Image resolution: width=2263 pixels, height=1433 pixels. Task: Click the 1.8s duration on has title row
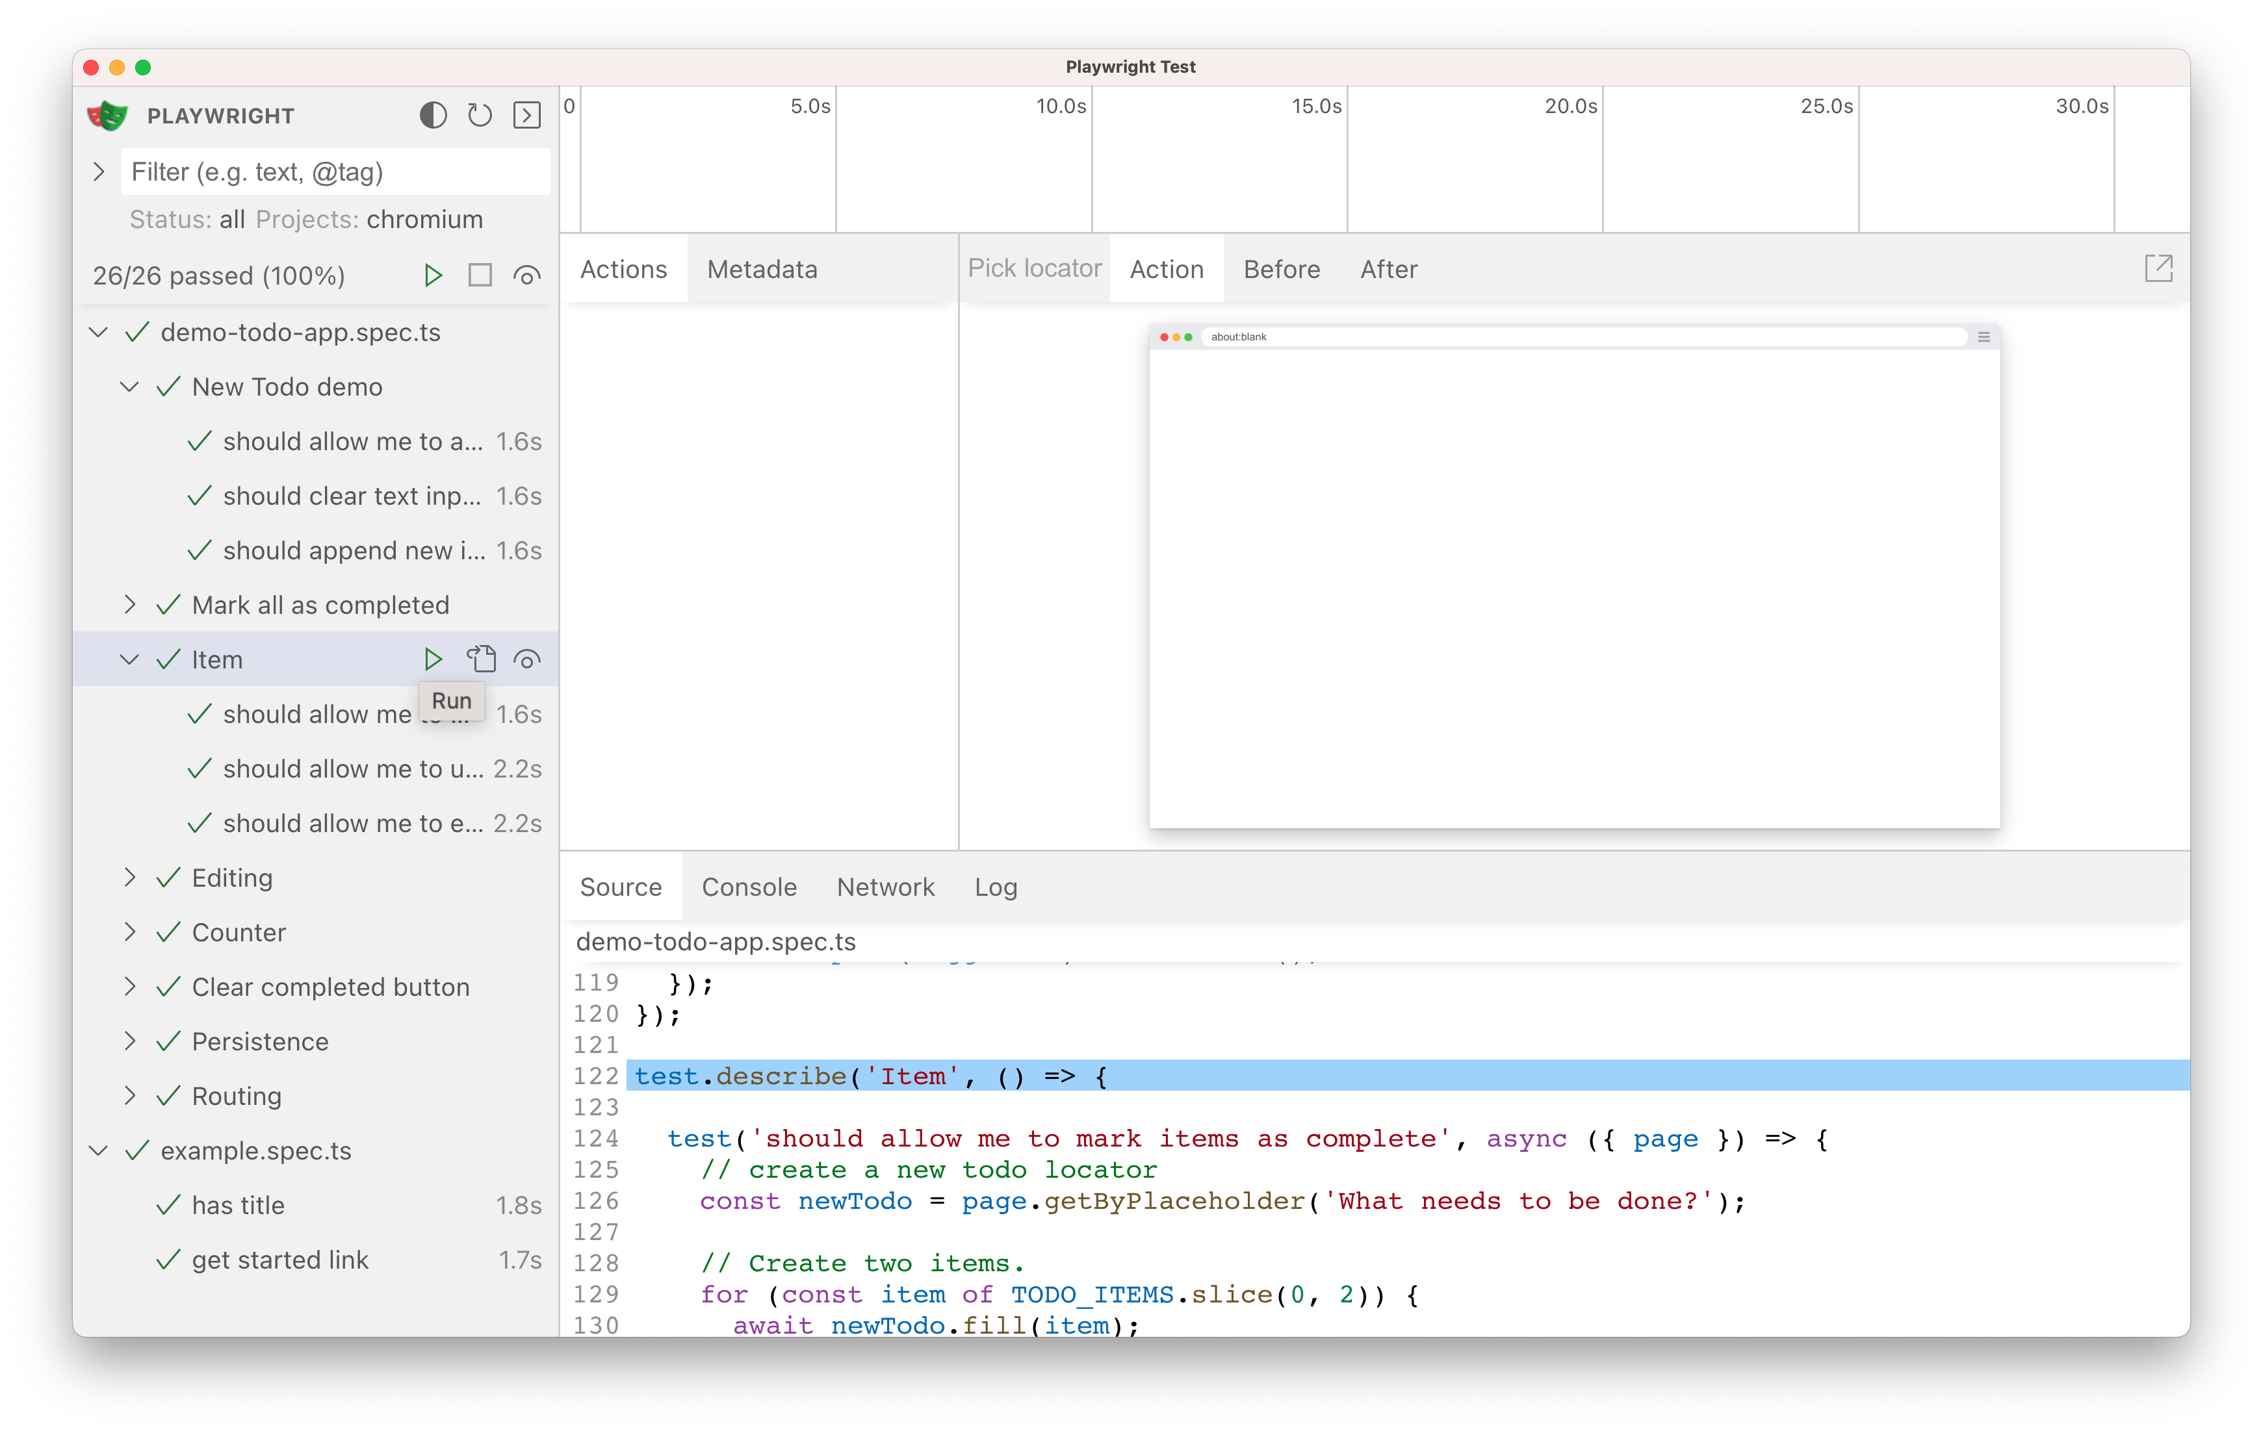click(519, 1205)
